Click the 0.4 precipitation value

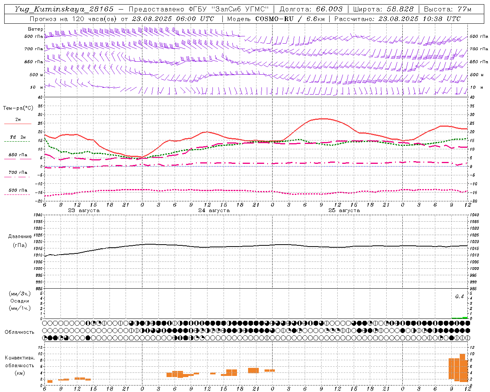(x=459, y=297)
